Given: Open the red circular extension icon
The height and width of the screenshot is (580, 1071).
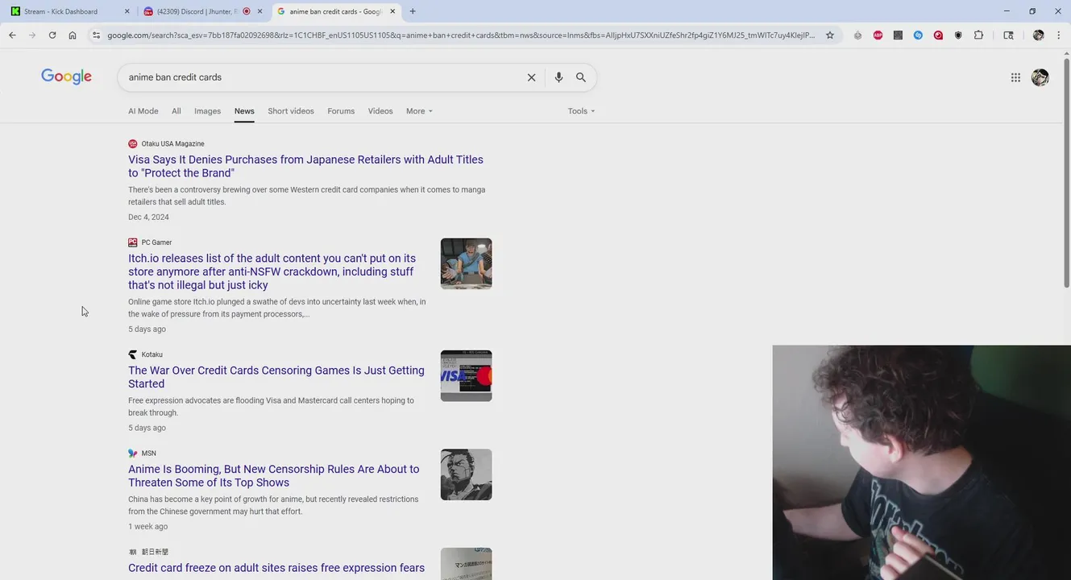Looking at the screenshot, I should point(938,35).
